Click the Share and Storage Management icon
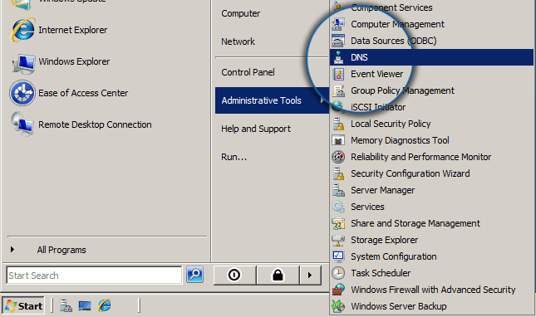Viewport: 536px width, 317px height. tap(338, 223)
